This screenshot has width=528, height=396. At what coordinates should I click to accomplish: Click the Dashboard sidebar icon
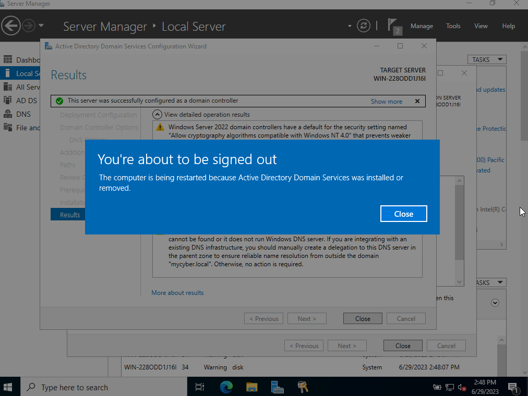[x=8, y=59]
